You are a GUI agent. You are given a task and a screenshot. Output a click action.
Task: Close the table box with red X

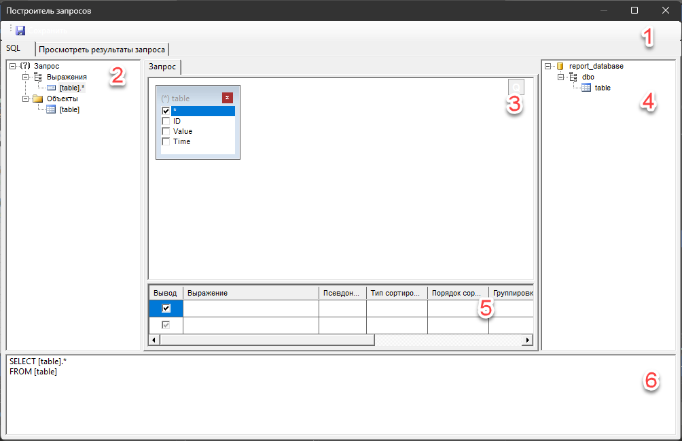(x=227, y=98)
